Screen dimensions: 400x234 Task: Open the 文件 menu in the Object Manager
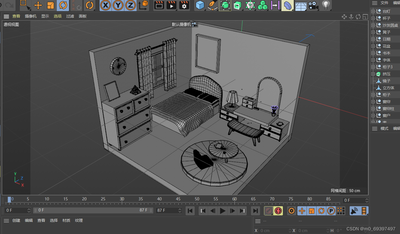pos(384,3)
